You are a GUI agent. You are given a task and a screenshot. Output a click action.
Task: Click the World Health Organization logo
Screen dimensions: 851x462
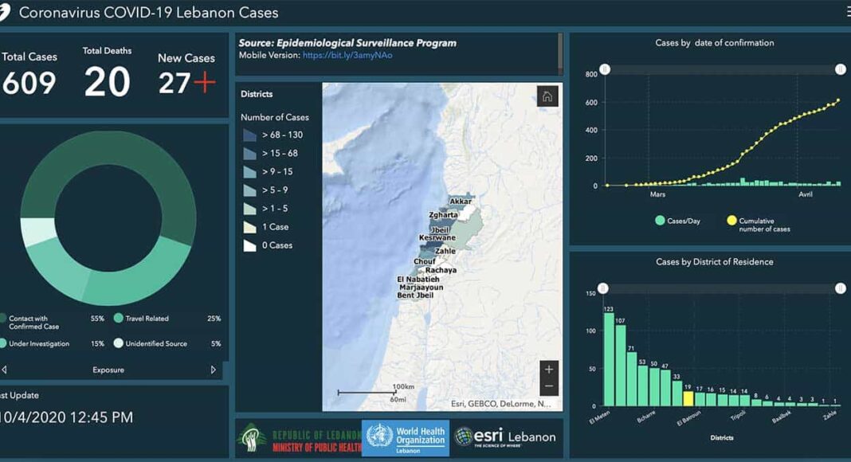point(405,437)
